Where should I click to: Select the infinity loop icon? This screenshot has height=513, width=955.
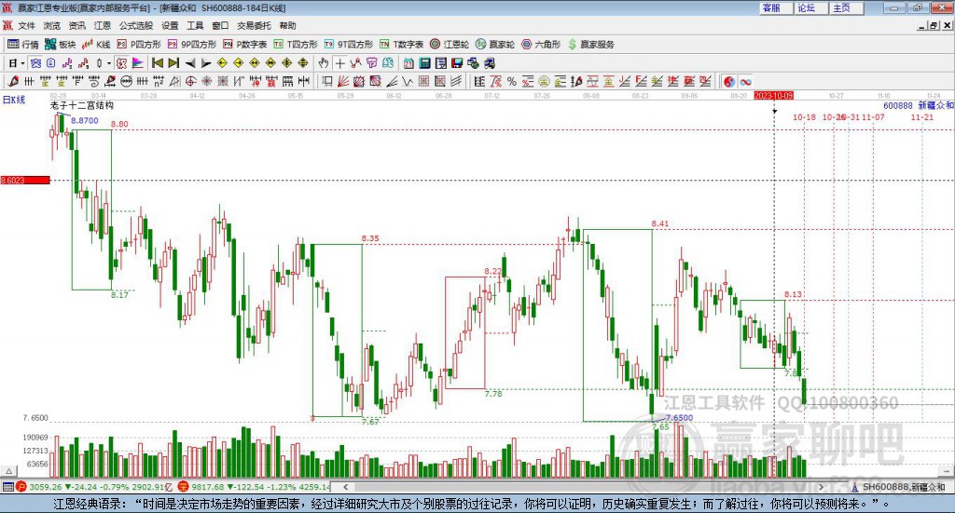coord(745,81)
